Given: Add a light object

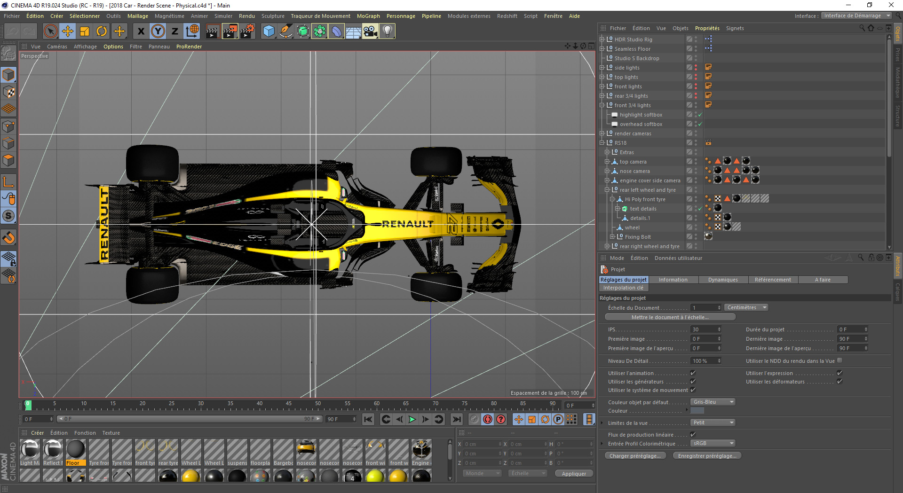Looking at the screenshot, I should tap(387, 31).
